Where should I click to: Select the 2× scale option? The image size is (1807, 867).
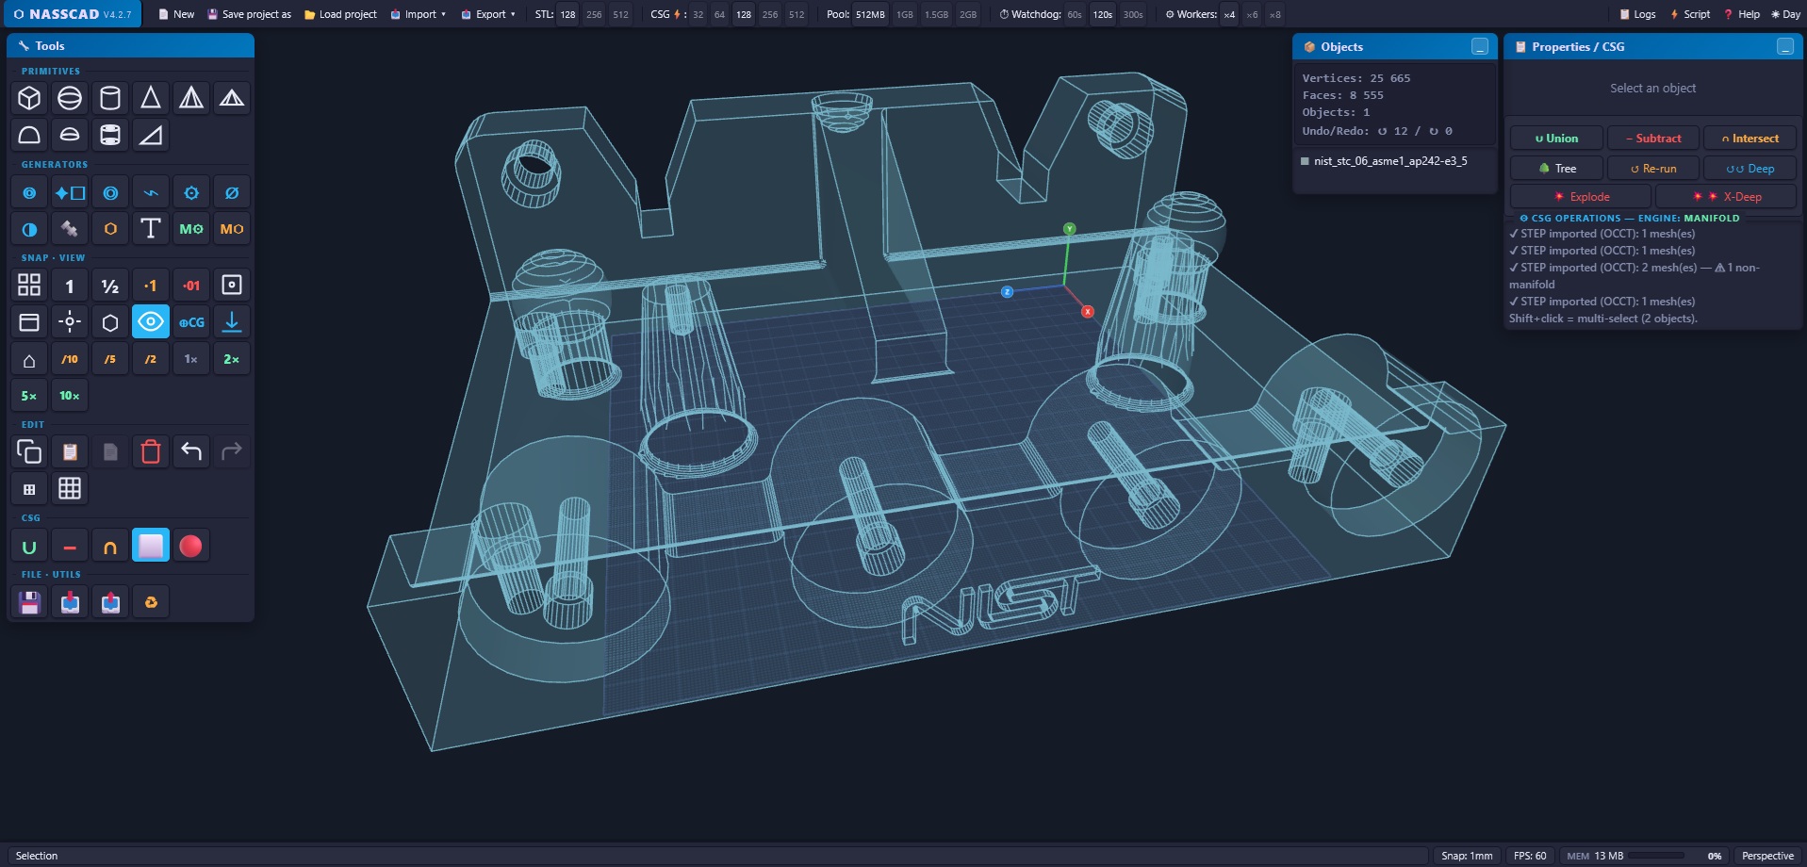pyautogui.click(x=232, y=359)
